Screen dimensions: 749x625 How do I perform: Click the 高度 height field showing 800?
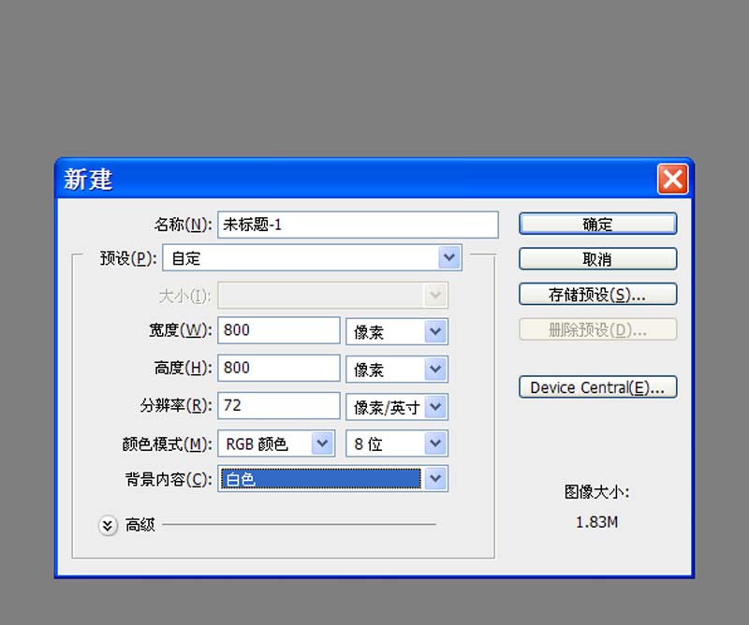point(277,368)
